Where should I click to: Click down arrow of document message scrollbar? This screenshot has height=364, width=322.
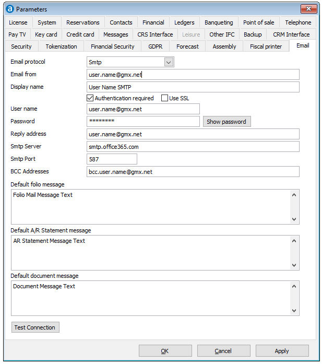pyautogui.click(x=294, y=311)
